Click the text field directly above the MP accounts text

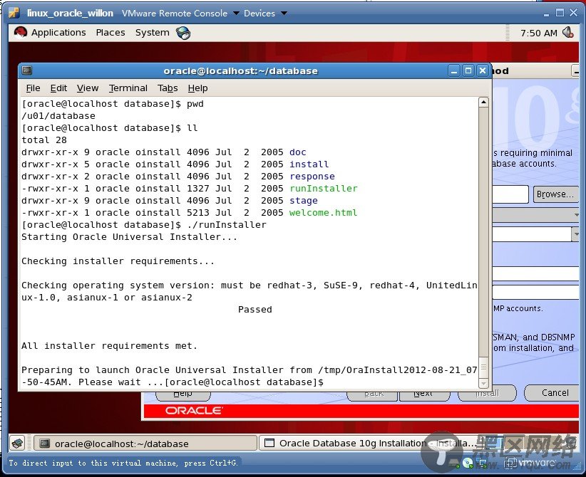pos(536,292)
